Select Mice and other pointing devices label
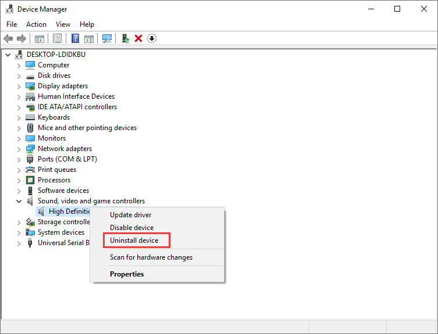 87,128
